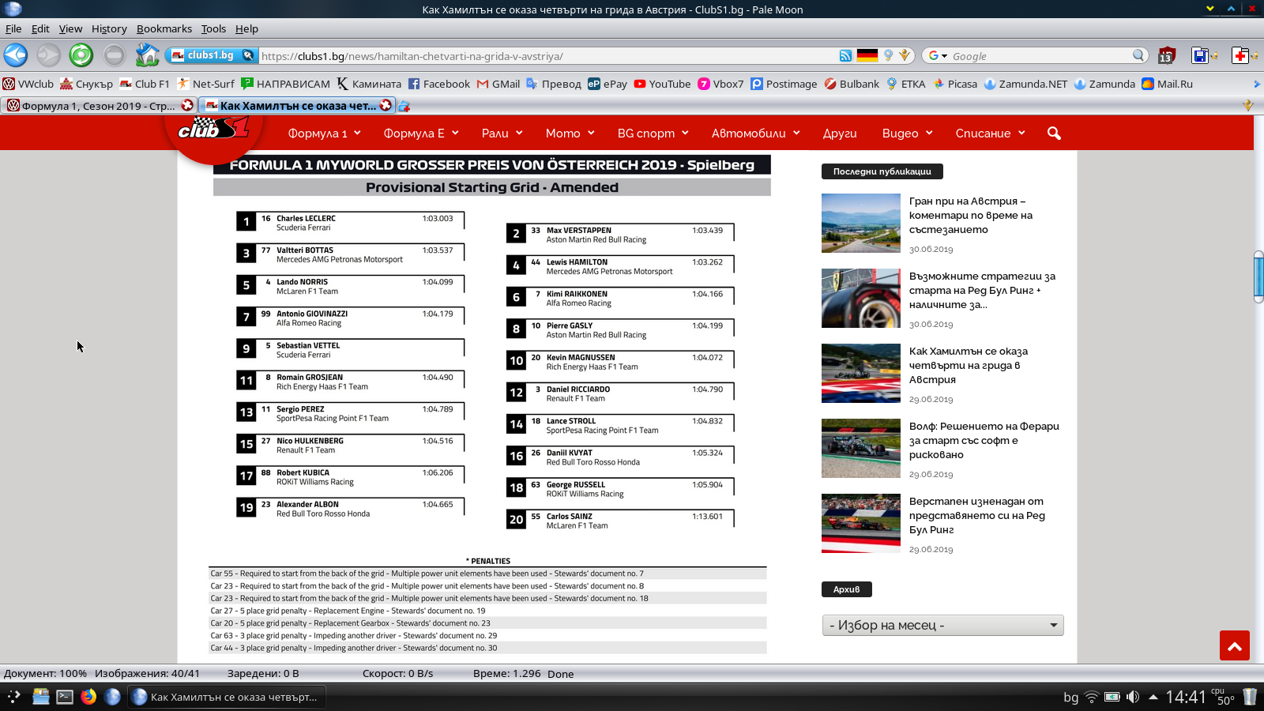Open the Google search engine selector dropdown

(x=938, y=56)
